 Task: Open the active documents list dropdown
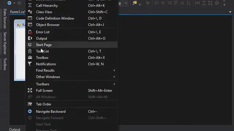pyautogui.click(x=230, y=12)
